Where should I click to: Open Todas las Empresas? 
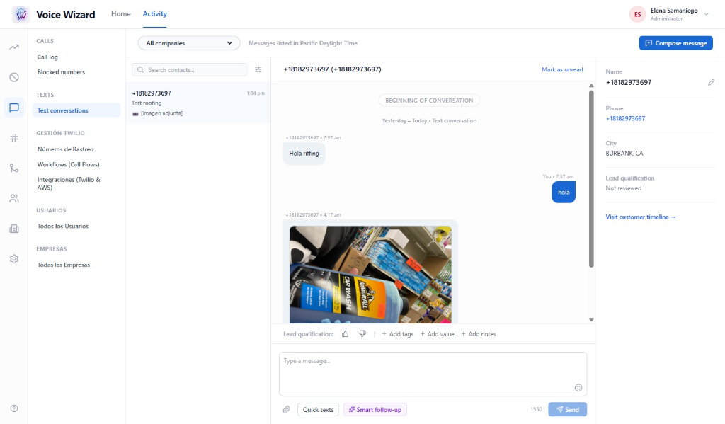click(x=64, y=265)
